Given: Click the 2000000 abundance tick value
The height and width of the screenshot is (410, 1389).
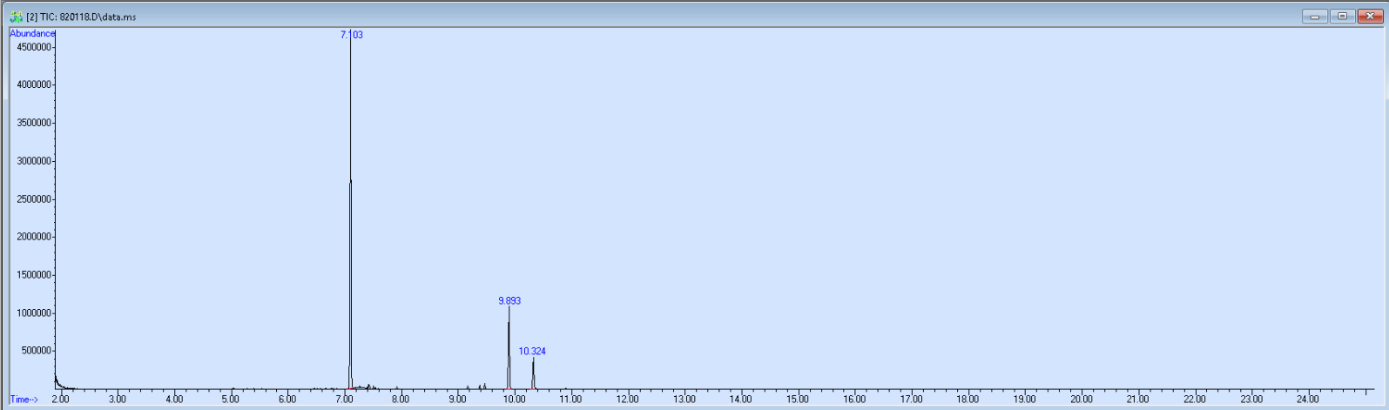Looking at the screenshot, I should point(34,237).
